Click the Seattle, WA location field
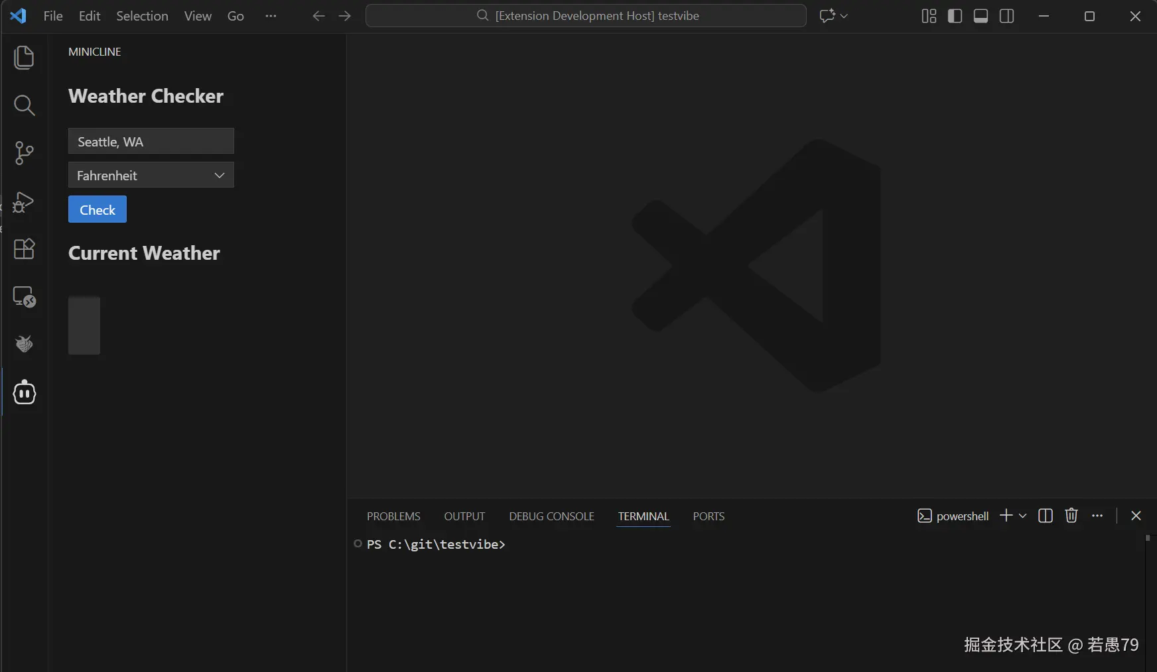 151,141
